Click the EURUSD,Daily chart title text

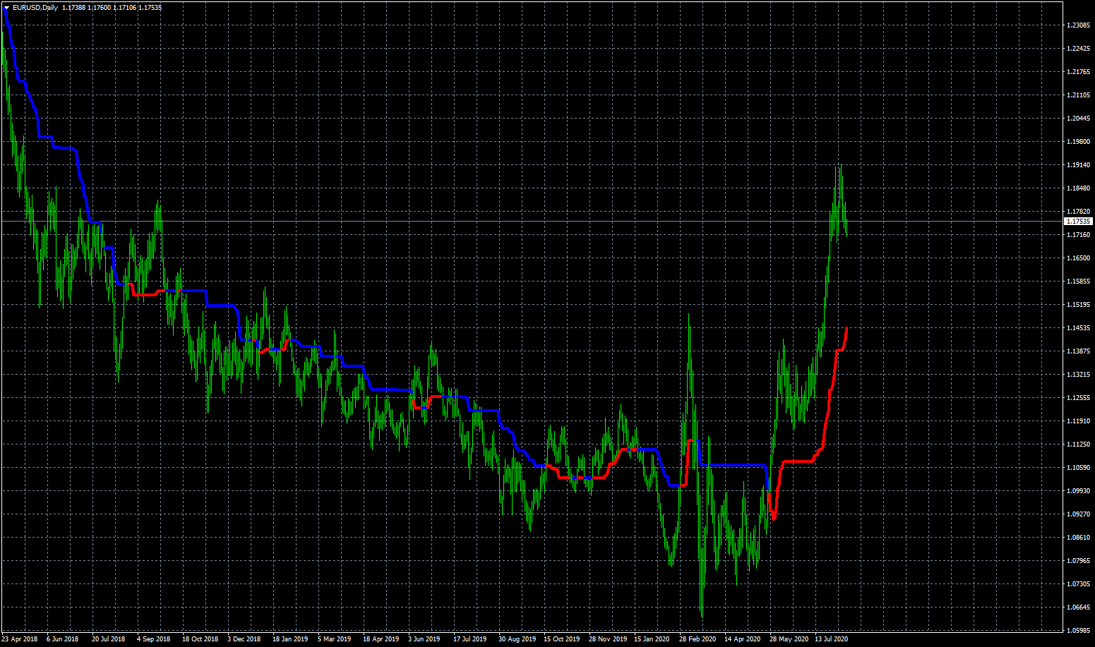[x=35, y=7]
